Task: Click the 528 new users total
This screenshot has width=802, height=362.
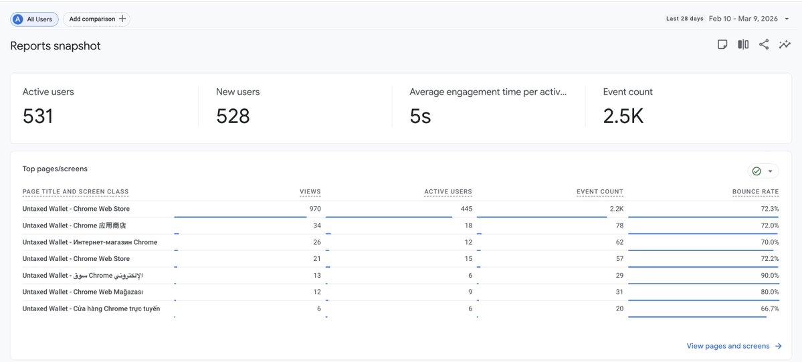Action: 233,116
